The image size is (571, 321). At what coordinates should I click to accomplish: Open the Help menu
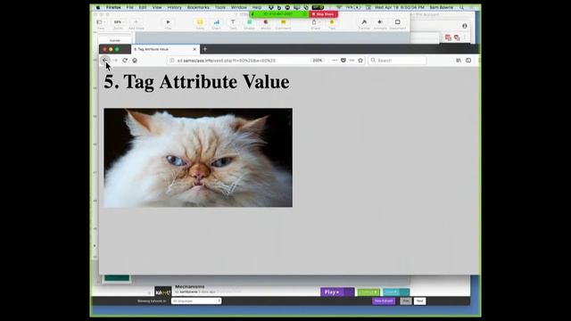click(x=257, y=7)
